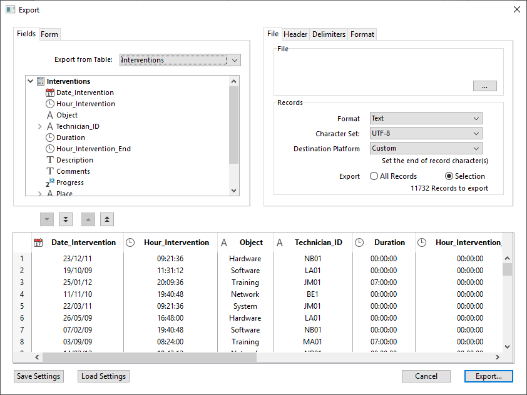527x395 pixels.
Task: Click the file browse ellipsis button
Action: (x=484, y=86)
